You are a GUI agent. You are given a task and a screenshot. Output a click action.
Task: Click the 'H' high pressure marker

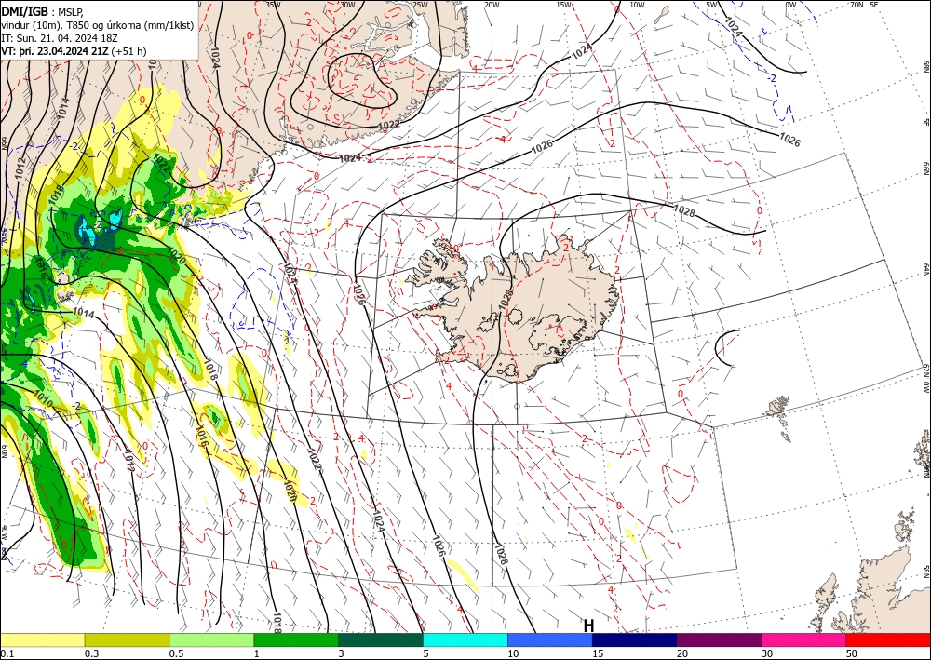tap(588, 626)
